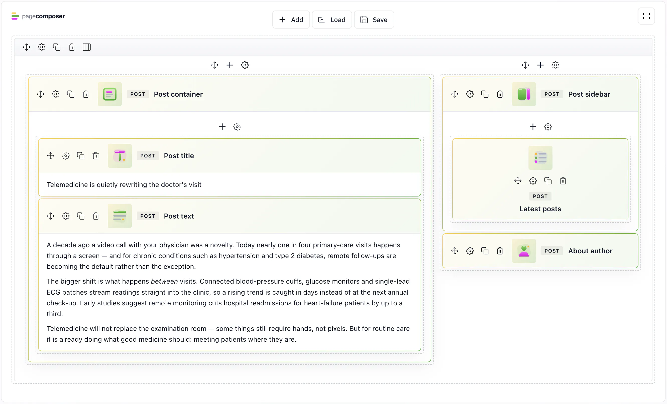The height and width of the screenshot is (404, 667).
Task: Add element to left column
Action: click(230, 65)
